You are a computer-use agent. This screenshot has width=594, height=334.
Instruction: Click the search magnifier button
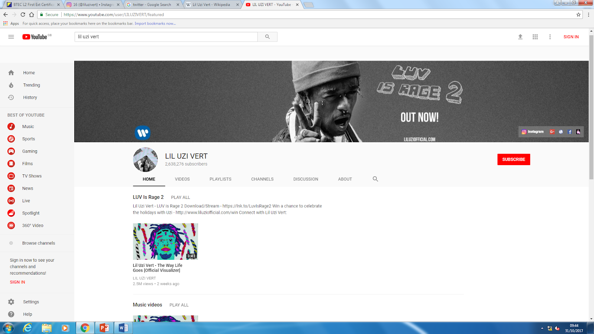[267, 37]
